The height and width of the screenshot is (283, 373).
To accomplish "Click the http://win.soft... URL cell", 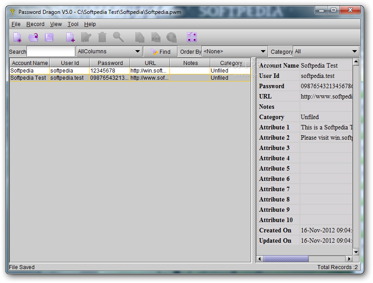I will click(x=150, y=71).
